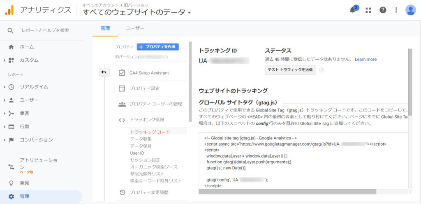The height and width of the screenshot is (204, 421).
Task: Open the help question mark menu
Action: coord(383,10)
